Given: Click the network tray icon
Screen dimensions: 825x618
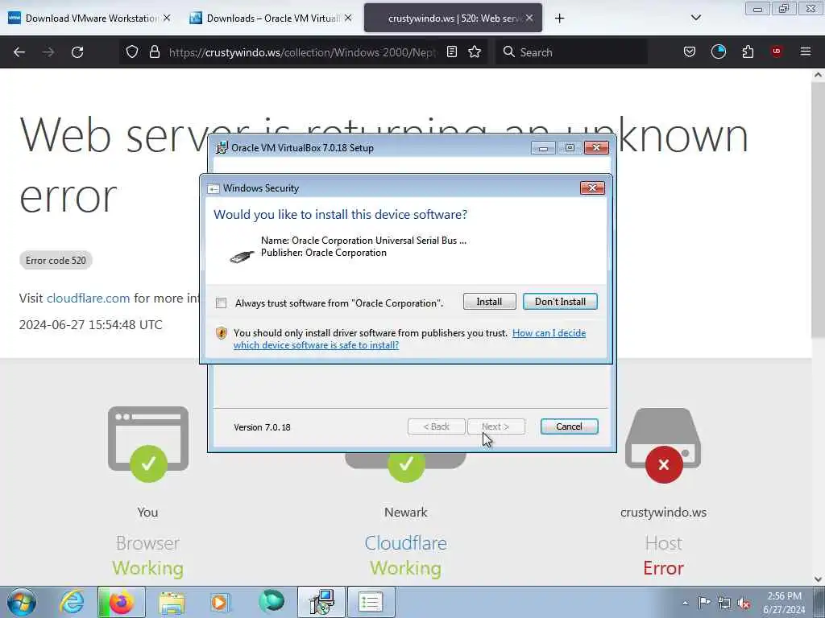Looking at the screenshot, I should pos(724,604).
